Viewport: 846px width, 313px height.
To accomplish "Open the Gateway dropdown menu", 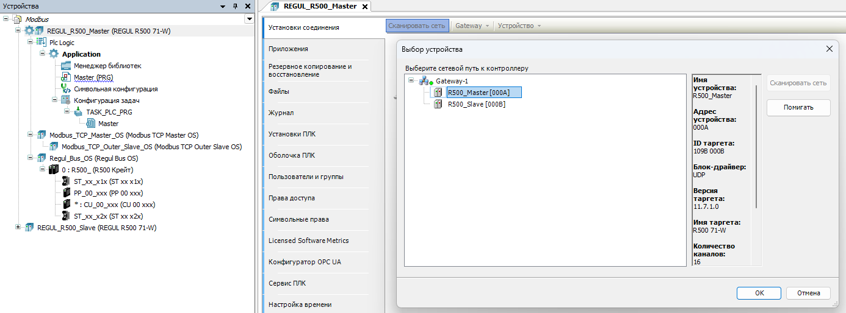I will coord(472,26).
